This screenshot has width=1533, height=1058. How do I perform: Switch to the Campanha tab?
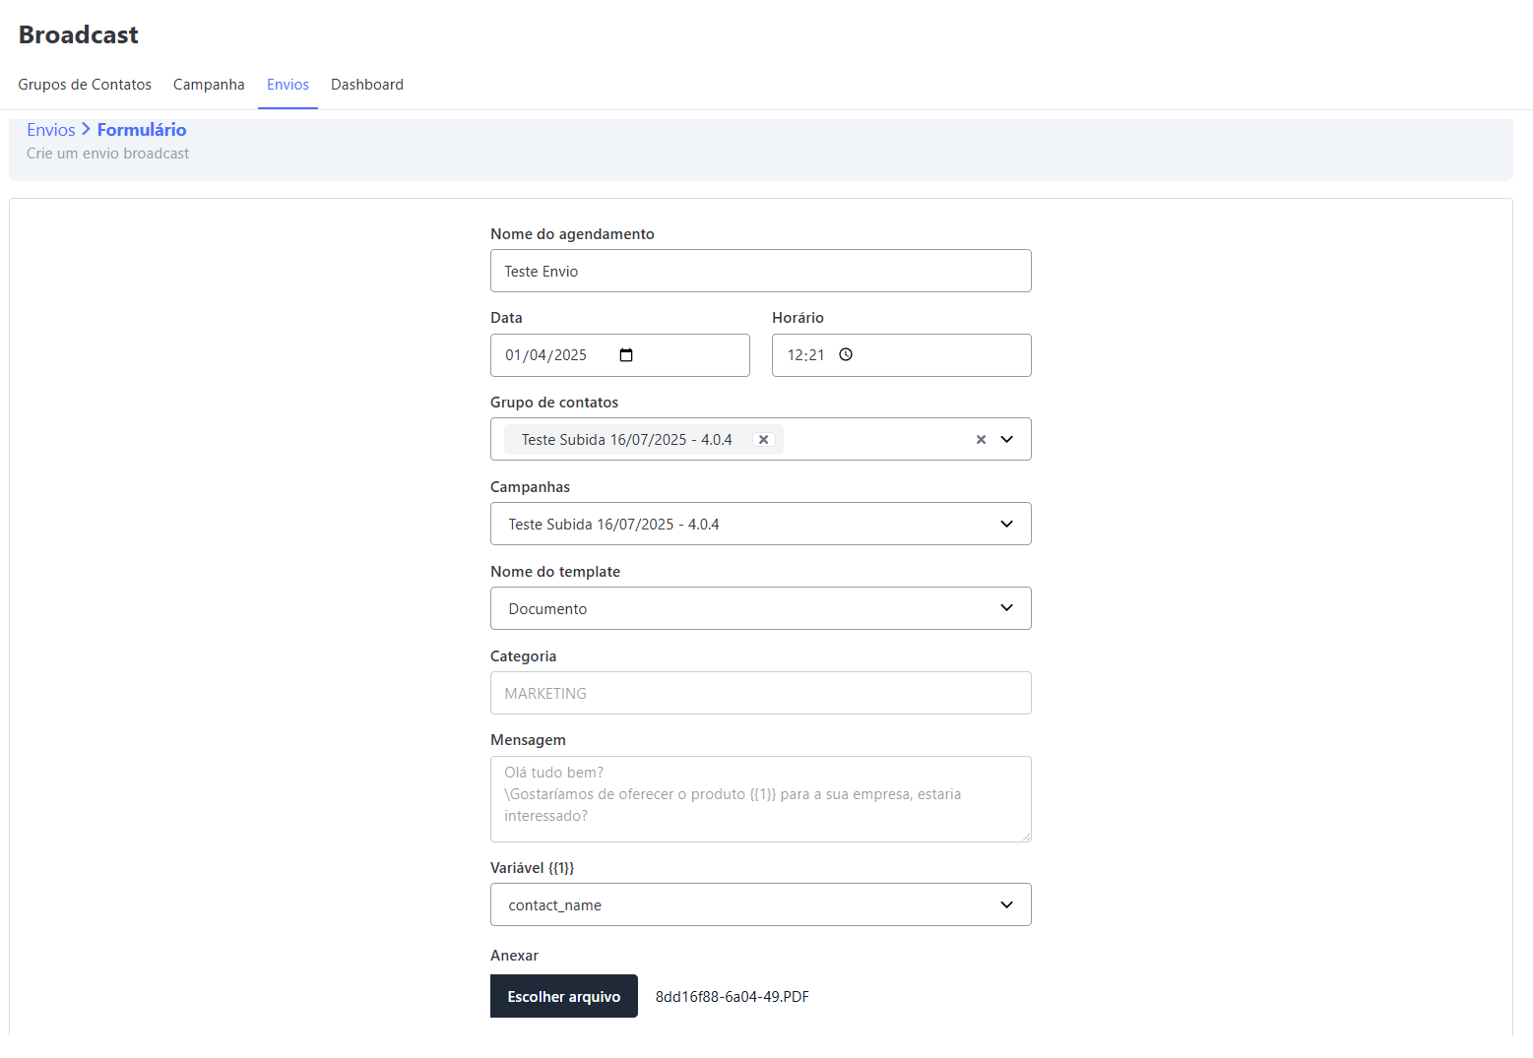(x=209, y=85)
